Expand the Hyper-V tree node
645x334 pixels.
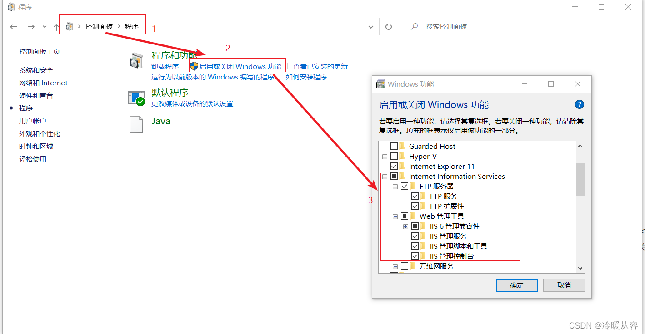coord(385,157)
